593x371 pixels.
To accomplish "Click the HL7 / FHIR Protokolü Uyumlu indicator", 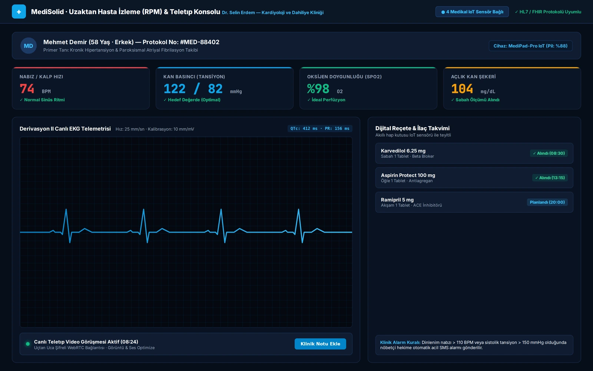I will point(548,12).
